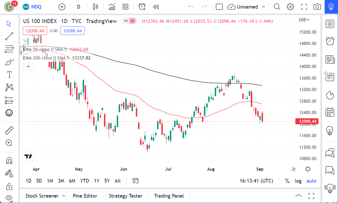Toggle logarithmic price scale
Image resolution: width=338 pixels, height=203 pixels.
click(298, 181)
